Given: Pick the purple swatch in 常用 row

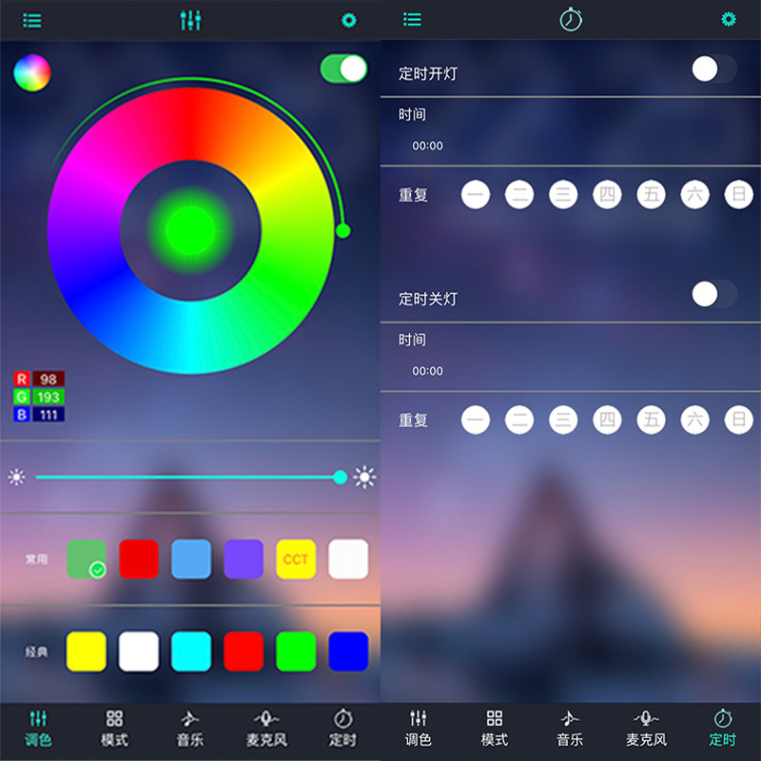Looking at the screenshot, I should tap(244, 559).
